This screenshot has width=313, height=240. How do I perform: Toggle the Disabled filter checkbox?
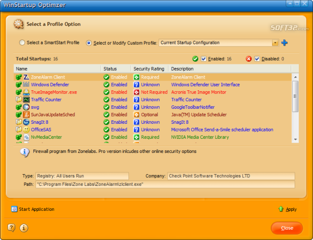257,59
